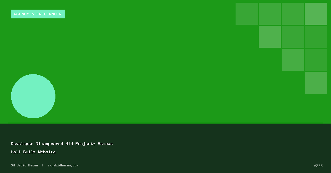Image resolution: width=331 pixels, height=173 pixels.
Task: Click the large mint circle graphic
Action: coord(33,96)
